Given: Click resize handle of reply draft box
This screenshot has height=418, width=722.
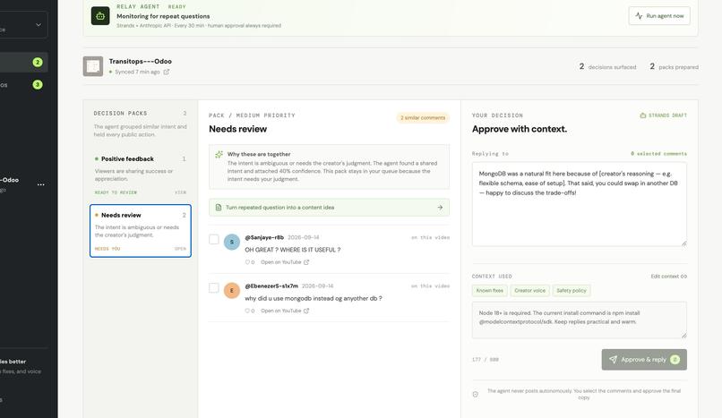Looking at the screenshot, I should pyautogui.click(x=683, y=243).
